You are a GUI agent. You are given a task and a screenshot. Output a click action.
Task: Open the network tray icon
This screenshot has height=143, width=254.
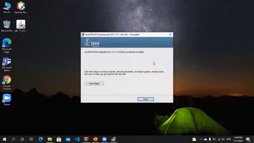coord(219,139)
